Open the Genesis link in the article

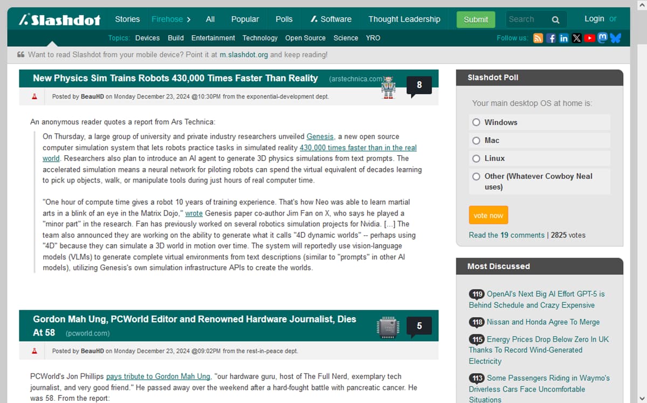tap(320, 136)
